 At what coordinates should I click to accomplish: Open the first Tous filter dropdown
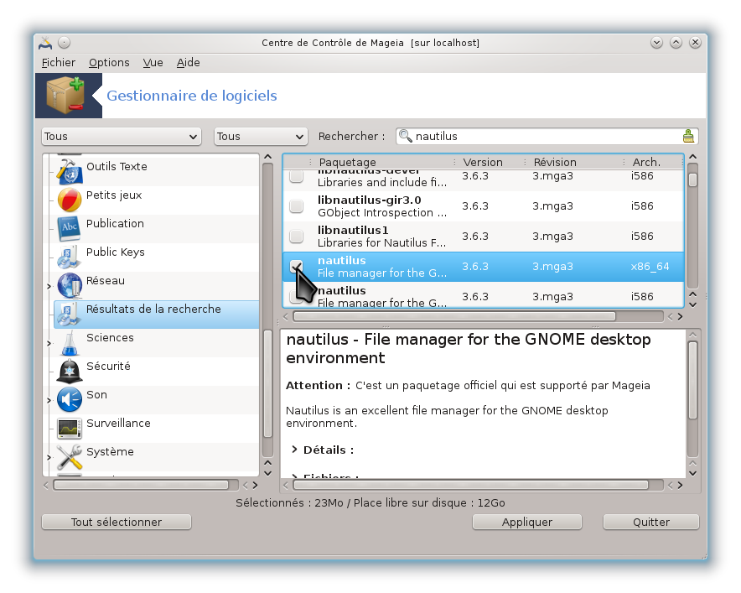pos(122,137)
